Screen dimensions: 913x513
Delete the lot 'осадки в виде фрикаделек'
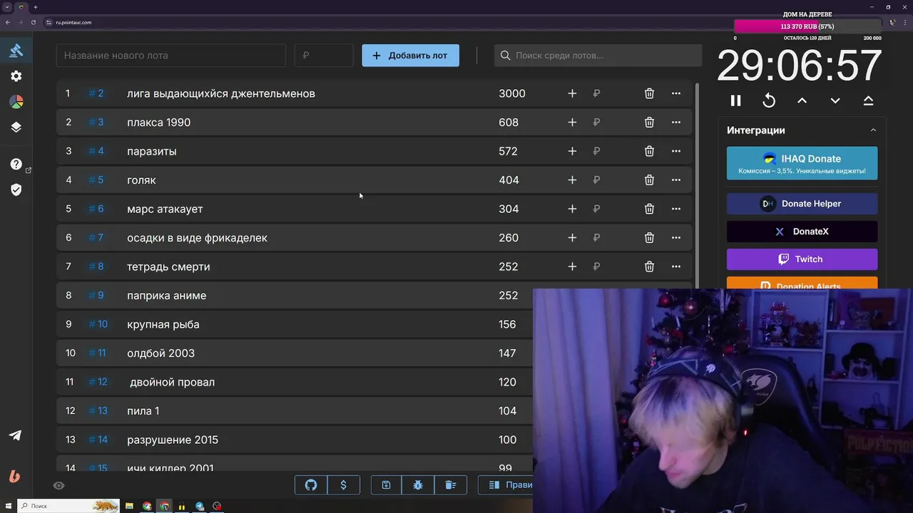tap(649, 238)
